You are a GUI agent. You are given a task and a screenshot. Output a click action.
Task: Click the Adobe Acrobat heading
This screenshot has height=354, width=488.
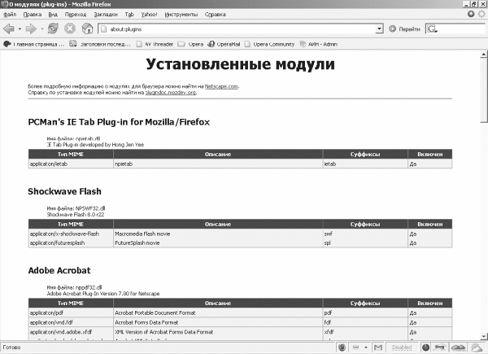59,270
